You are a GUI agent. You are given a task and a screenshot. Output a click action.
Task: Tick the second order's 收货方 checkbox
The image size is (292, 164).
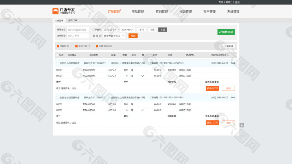coord(57,97)
